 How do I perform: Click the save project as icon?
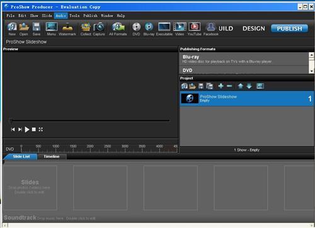point(209,86)
